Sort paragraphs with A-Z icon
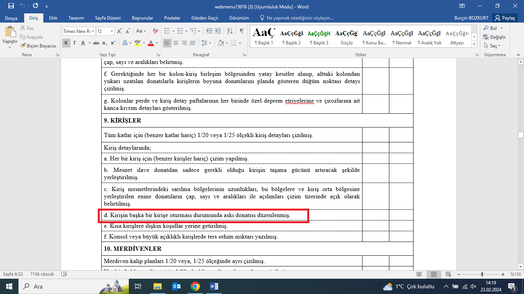This screenshot has width=524, height=294. click(x=230, y=31)
